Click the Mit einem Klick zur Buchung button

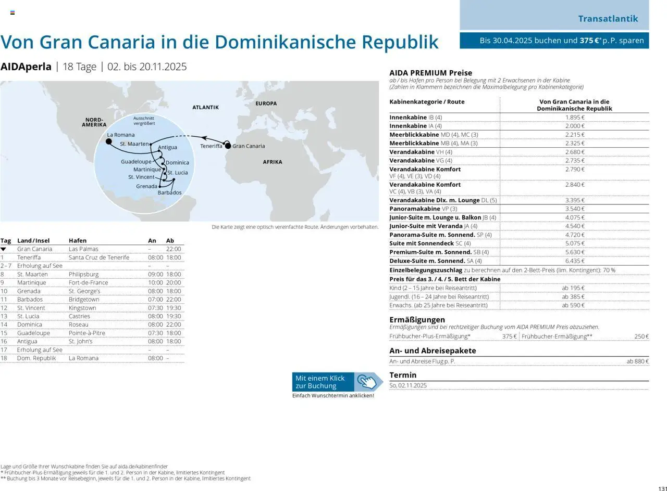click(322, 381)
